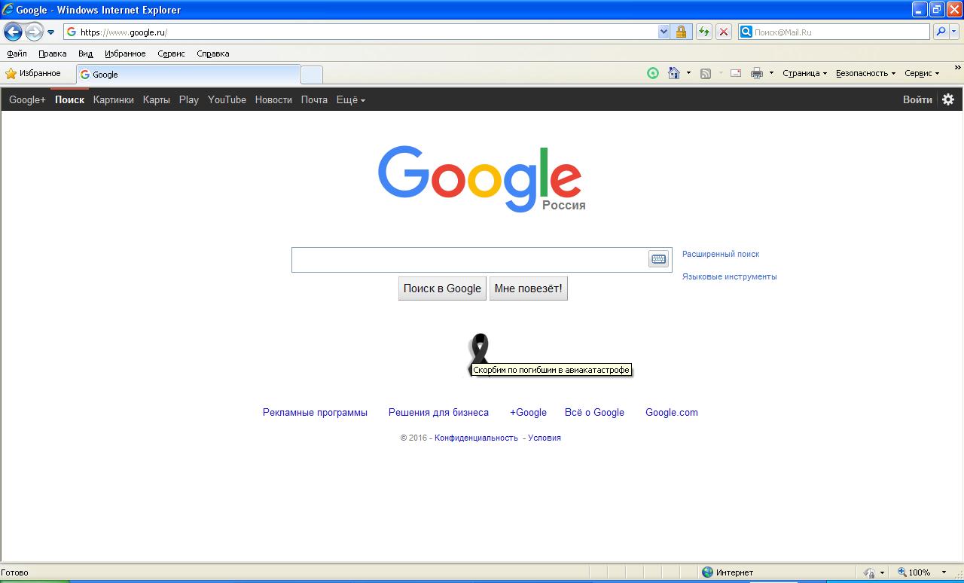Open the Google.com footer link
Screen dimensions: 964x583
672,412
